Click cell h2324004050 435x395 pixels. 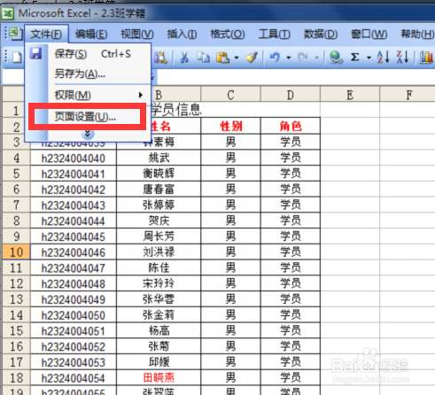click(74, 315)
